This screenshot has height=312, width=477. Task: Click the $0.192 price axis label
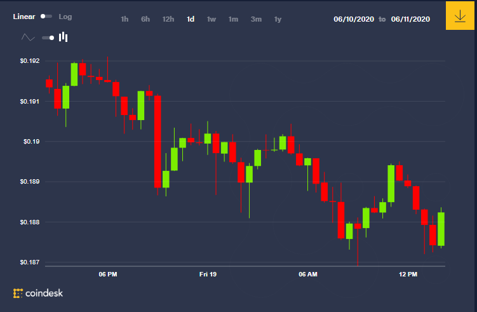30,61
